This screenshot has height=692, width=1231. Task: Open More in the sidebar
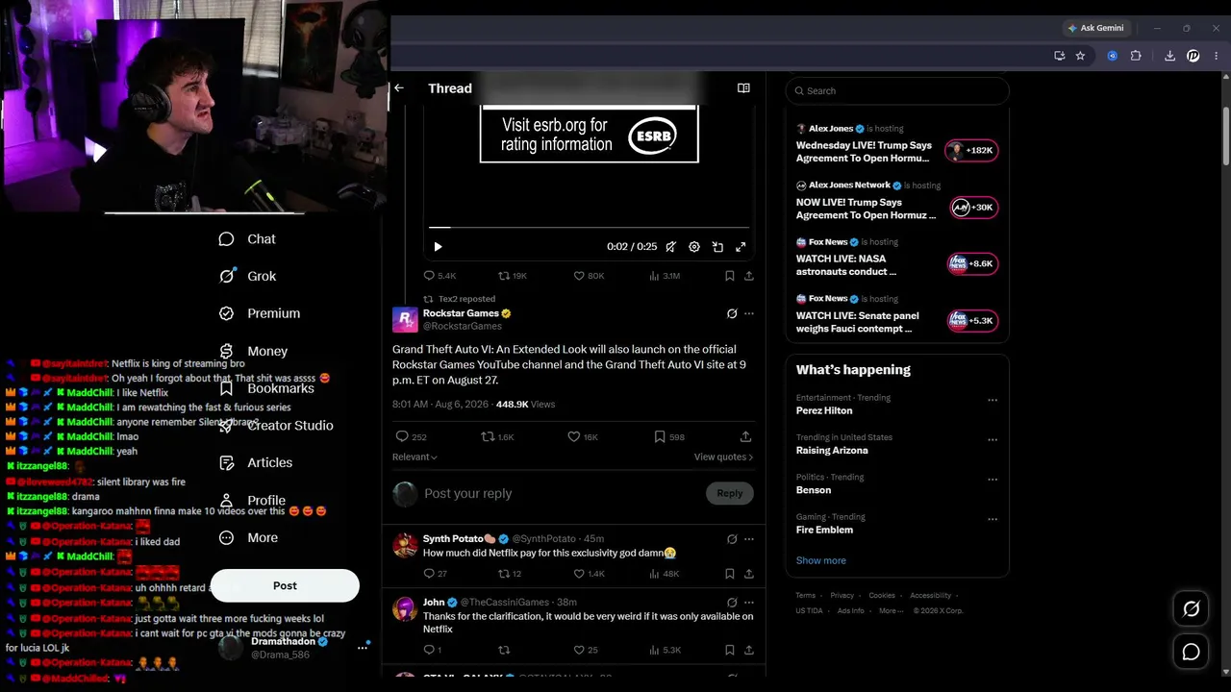pos(248,538)
